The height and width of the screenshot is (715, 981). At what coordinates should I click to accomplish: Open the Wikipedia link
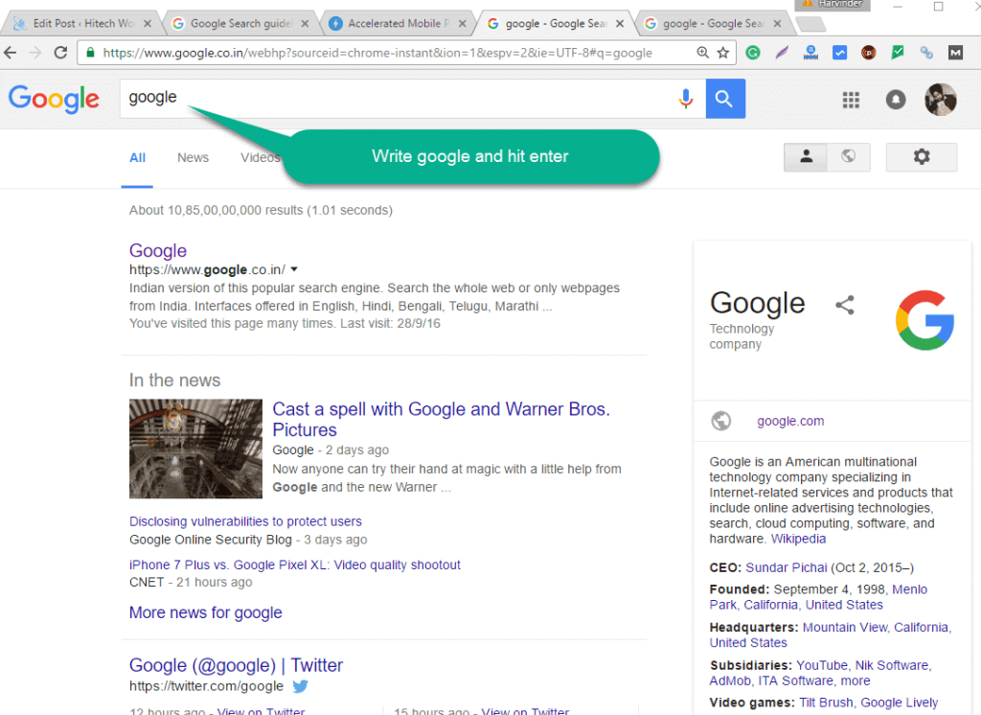click(798, 539)
